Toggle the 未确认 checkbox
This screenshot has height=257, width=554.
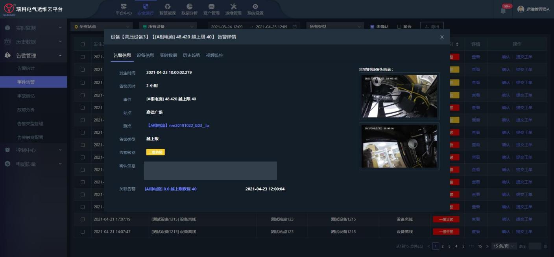pos(373,27)
